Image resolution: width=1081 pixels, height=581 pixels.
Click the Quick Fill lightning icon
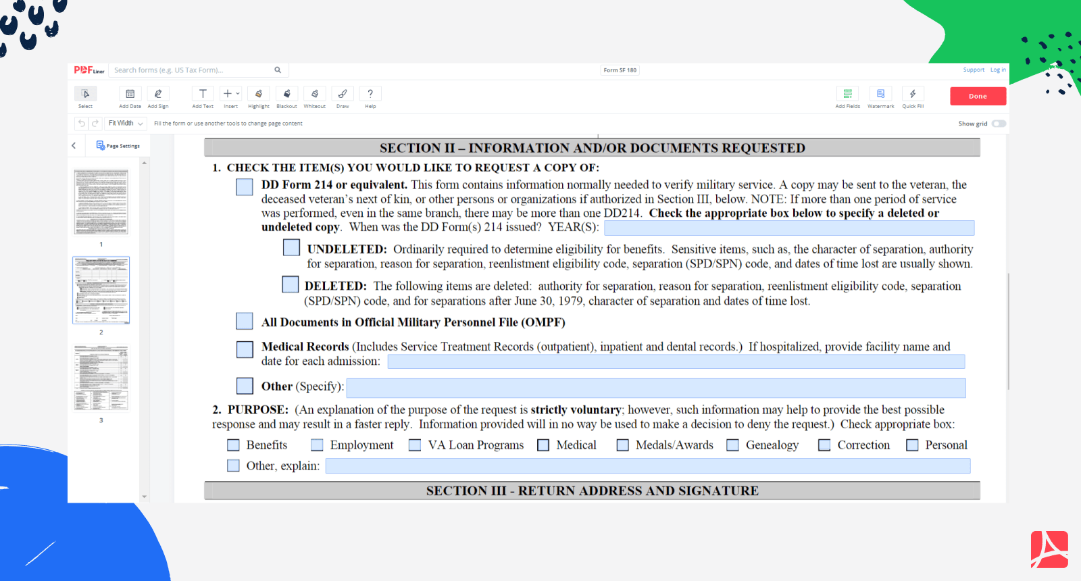point(913,95)
